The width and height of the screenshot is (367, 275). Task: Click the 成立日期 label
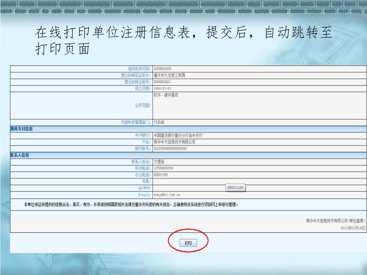pos(143,88)
